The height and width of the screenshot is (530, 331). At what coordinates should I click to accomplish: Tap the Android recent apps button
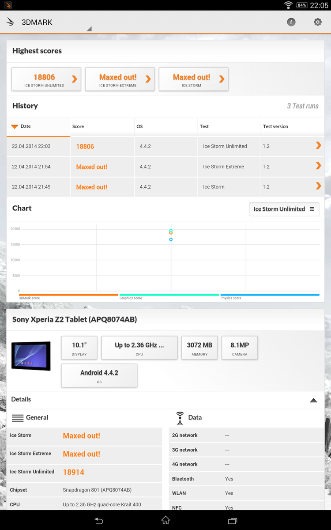coord(232,521)
